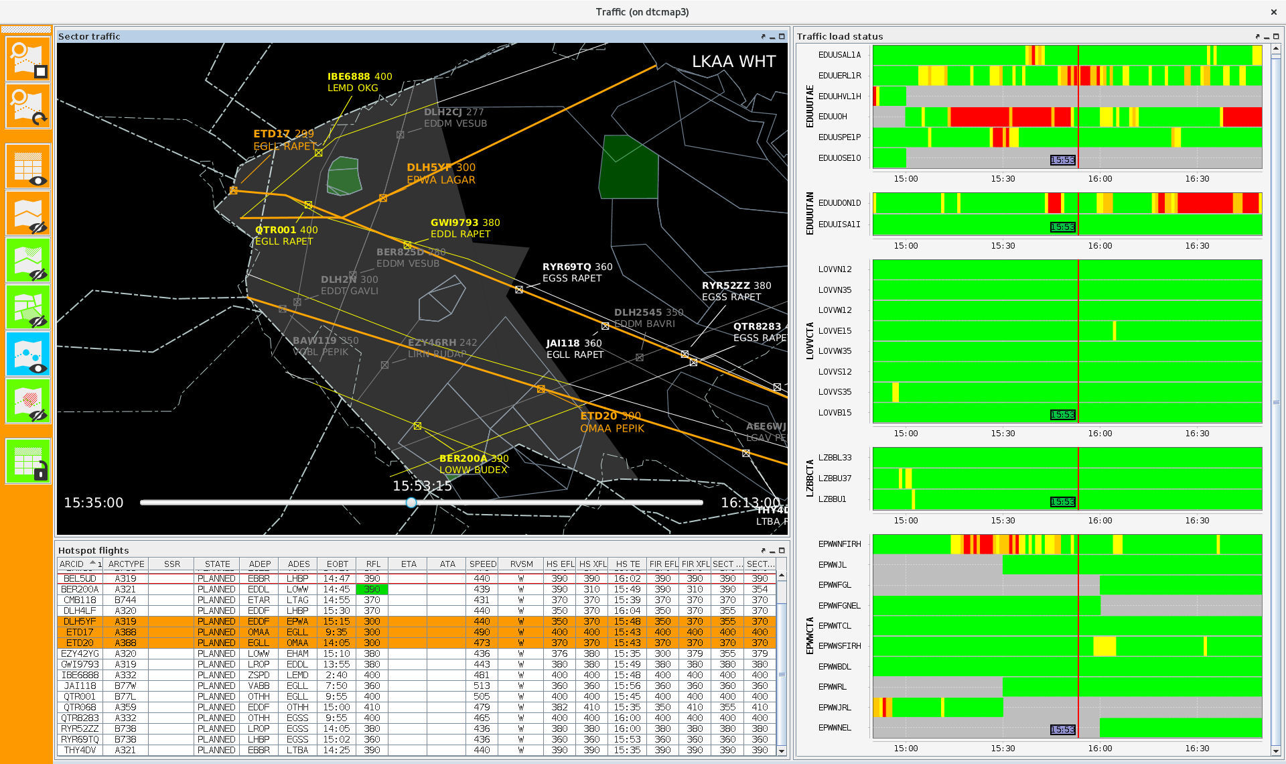
Task: Click the table unlock icon
Action: click(27, 461)
